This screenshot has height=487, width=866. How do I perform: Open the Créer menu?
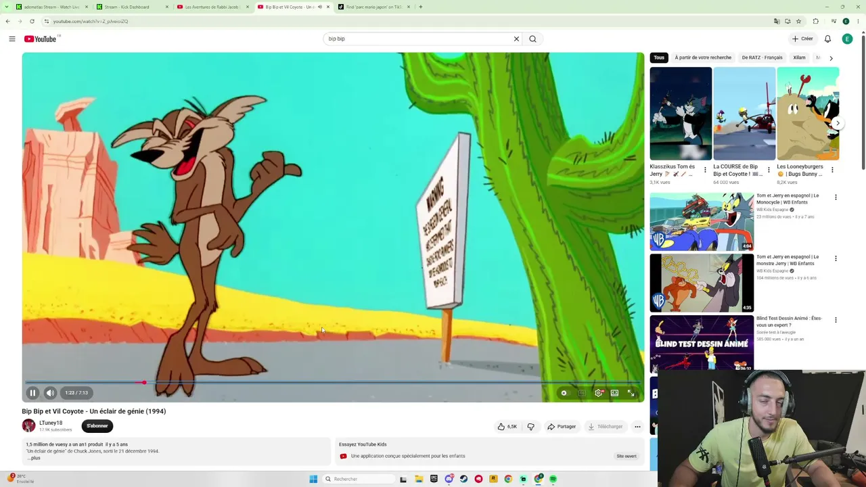[x=803, y=39]
